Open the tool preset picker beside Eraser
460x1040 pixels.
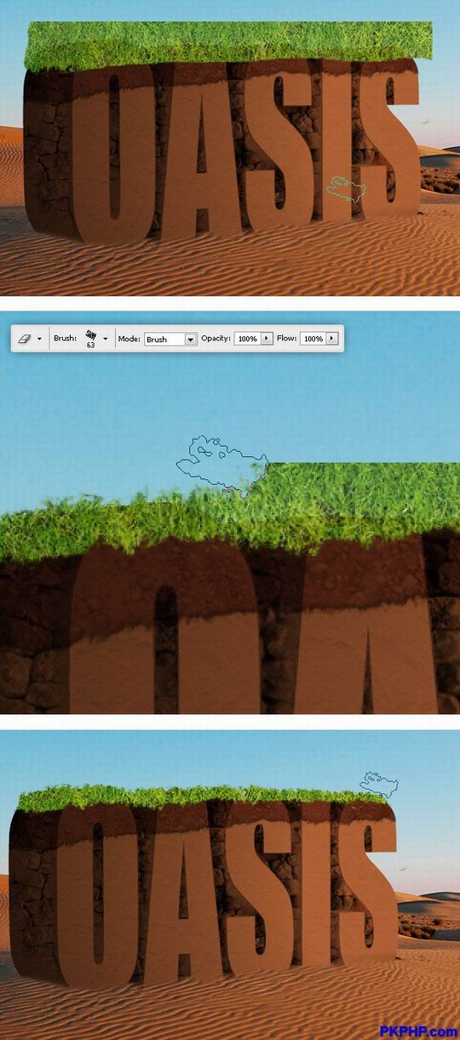(x=39, y=338)
